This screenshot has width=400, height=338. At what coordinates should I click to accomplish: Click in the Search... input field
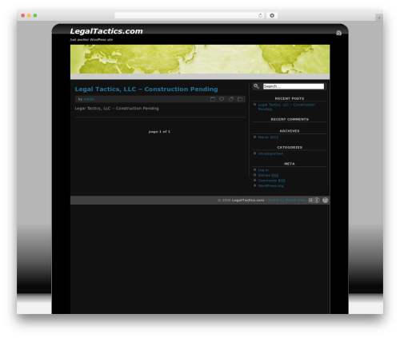pos(294,86)
